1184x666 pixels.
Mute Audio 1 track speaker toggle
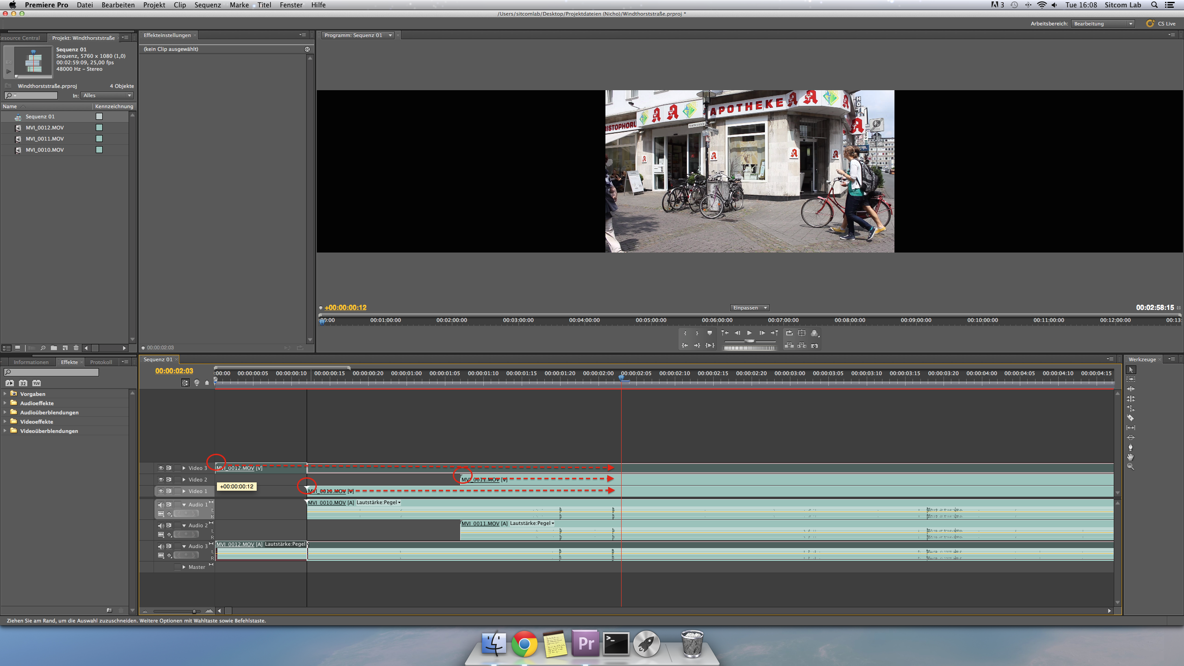point(160,505)
